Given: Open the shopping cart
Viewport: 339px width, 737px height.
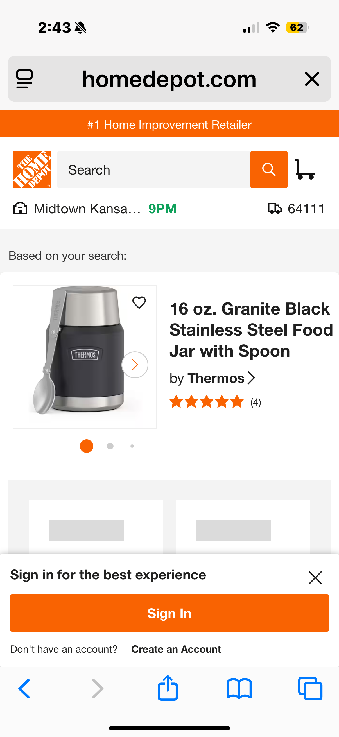Looking at the screenshot, I should pyautogui.click(x=305, y=169).
